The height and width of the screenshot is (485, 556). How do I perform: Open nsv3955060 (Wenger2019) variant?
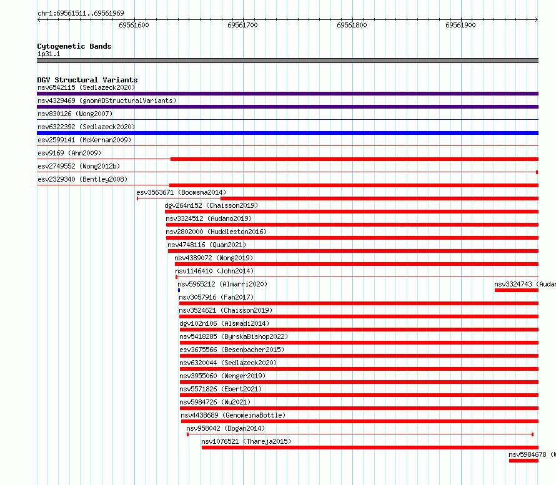pyautogui.click(x=222, y=376)
